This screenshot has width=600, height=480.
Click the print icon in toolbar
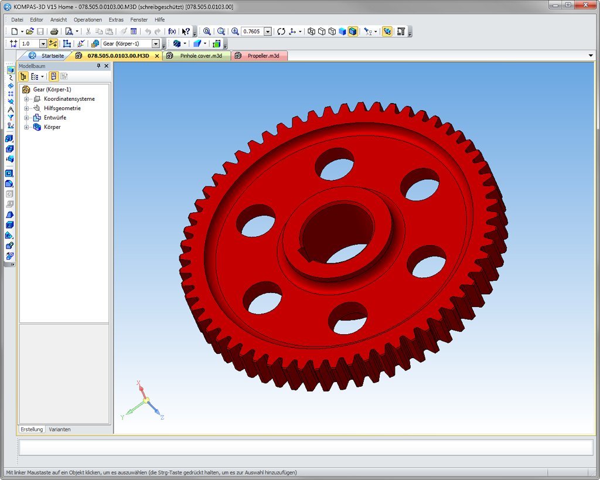(54, 32)
